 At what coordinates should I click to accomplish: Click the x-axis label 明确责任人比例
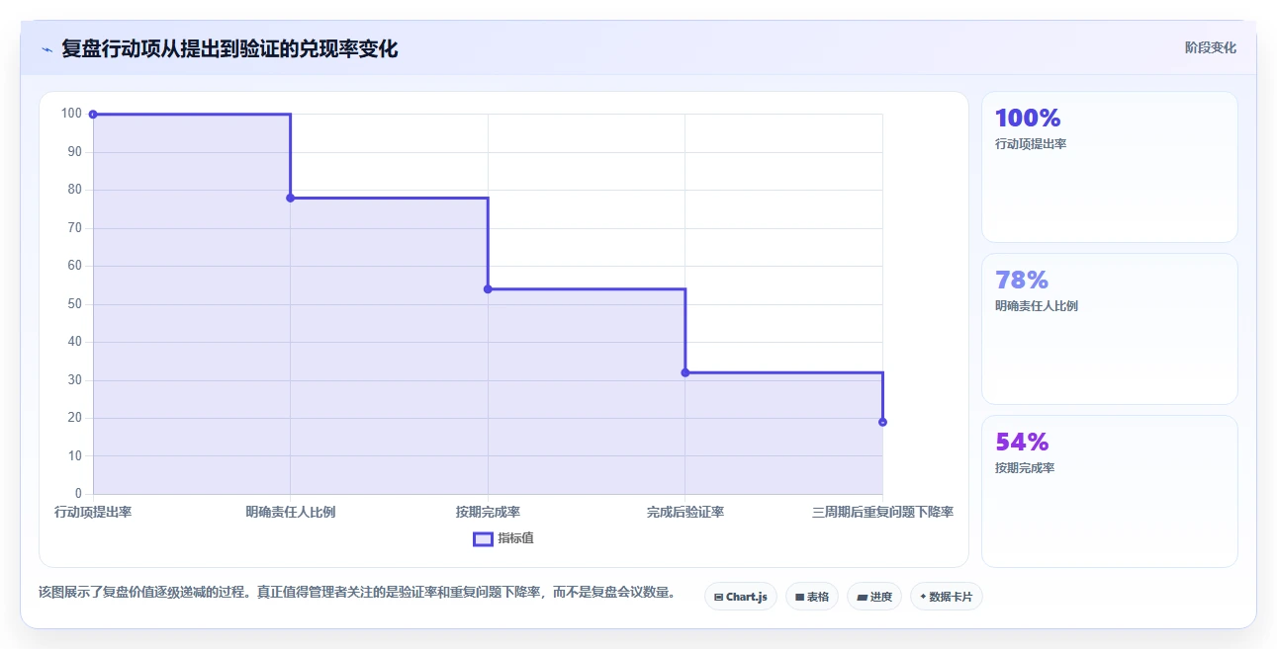[290, 512]
